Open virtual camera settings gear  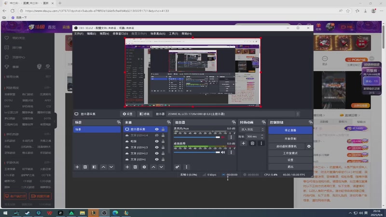(309, 146)
